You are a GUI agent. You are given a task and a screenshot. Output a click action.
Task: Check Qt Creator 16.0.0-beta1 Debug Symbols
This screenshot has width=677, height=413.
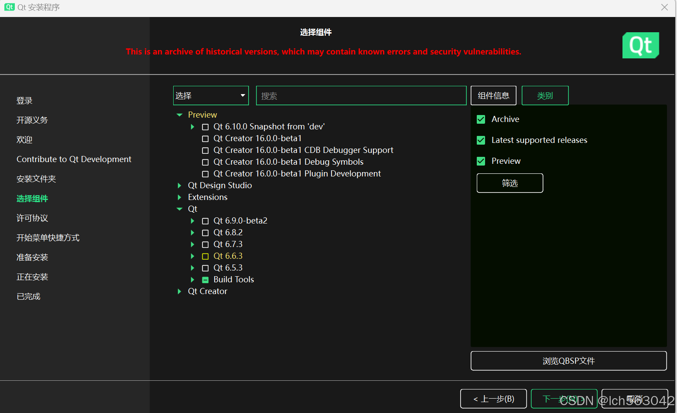pyautogui.click(x=205, y=162)
